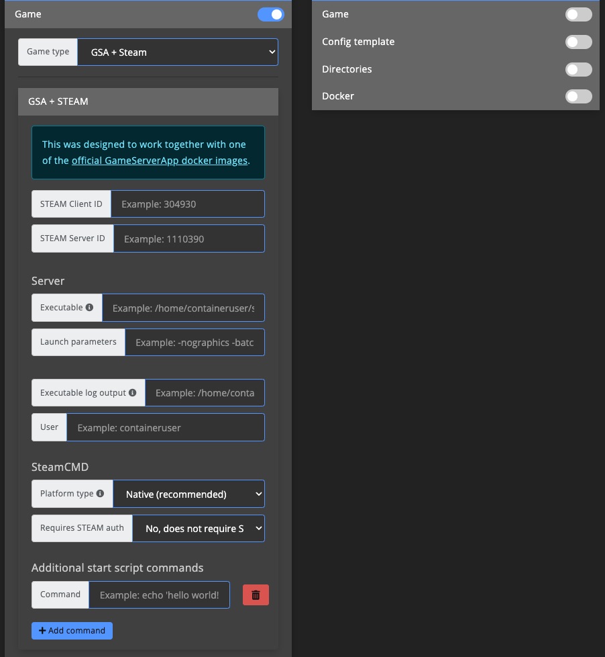605x657 pixels.
Task: Open the Platform type dropdown
Action: click(188, 493)
